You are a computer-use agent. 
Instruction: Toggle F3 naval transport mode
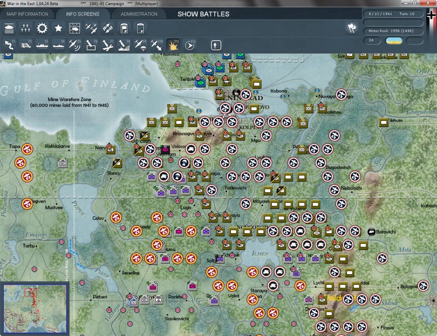coord(42,45)
